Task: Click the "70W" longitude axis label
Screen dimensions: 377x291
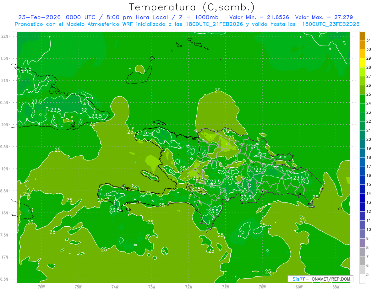Action: [x=262, y=287]
